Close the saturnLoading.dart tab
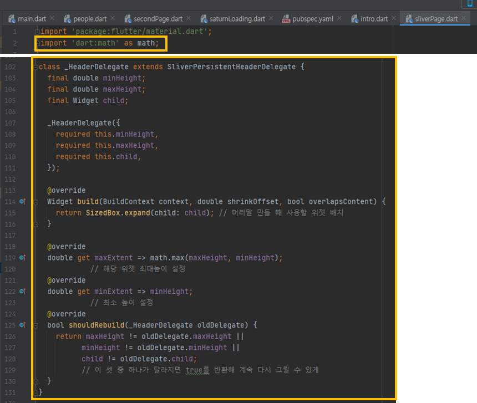This screenshot has width=477, height=403. coord(271,18)
